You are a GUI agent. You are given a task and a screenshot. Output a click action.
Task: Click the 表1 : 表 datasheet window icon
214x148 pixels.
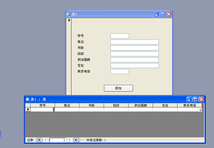[x=28, y=99]
